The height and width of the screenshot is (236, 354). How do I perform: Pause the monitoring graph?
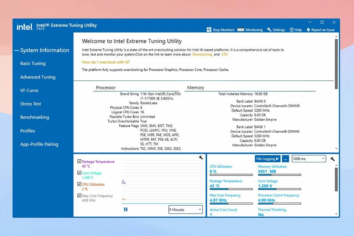tap(126, 209)
